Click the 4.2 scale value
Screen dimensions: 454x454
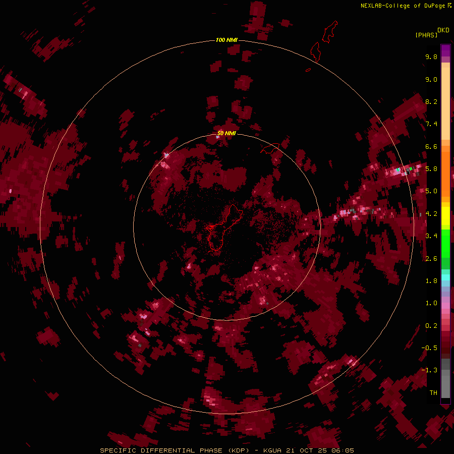[431, 214]
